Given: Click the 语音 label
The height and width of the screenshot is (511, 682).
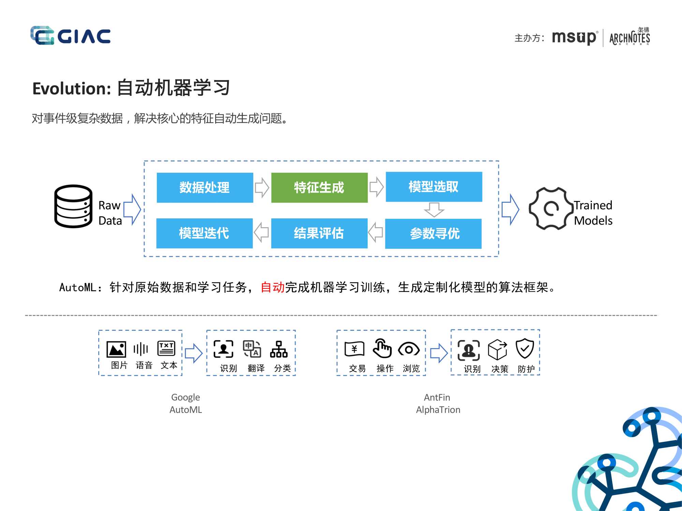Looking at the screenshot, I should (x=144, y=365).
